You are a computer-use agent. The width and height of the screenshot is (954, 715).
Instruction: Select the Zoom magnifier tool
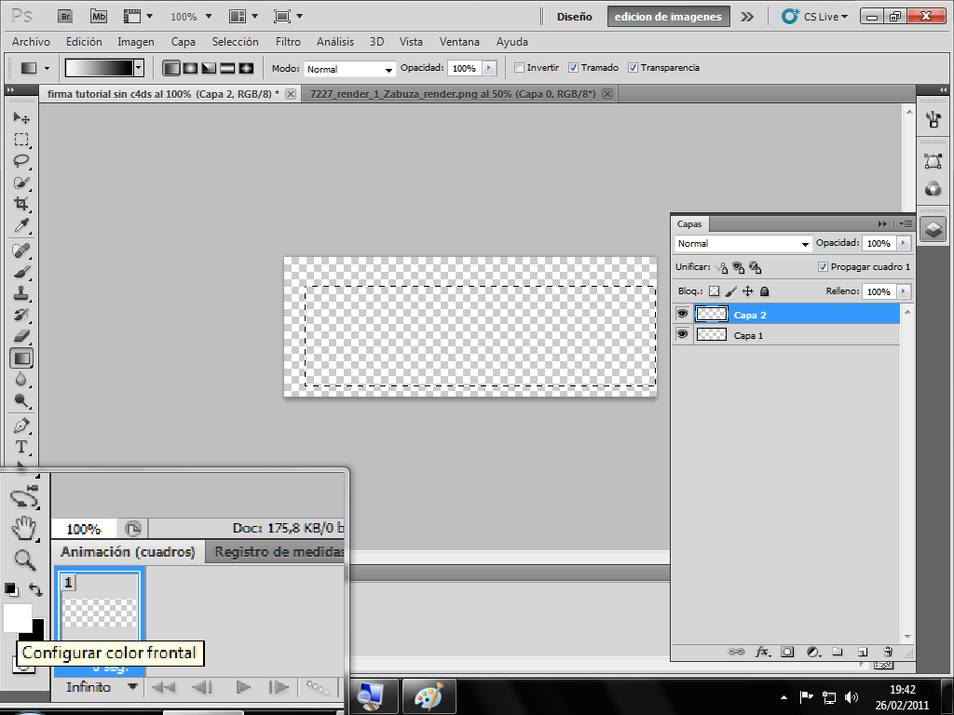[x=24, y=560]
